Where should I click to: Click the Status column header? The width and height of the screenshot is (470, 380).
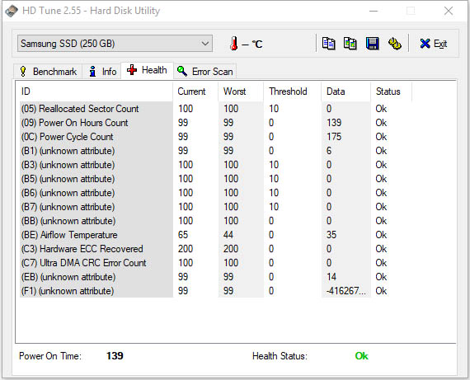[x=391, y=91]
